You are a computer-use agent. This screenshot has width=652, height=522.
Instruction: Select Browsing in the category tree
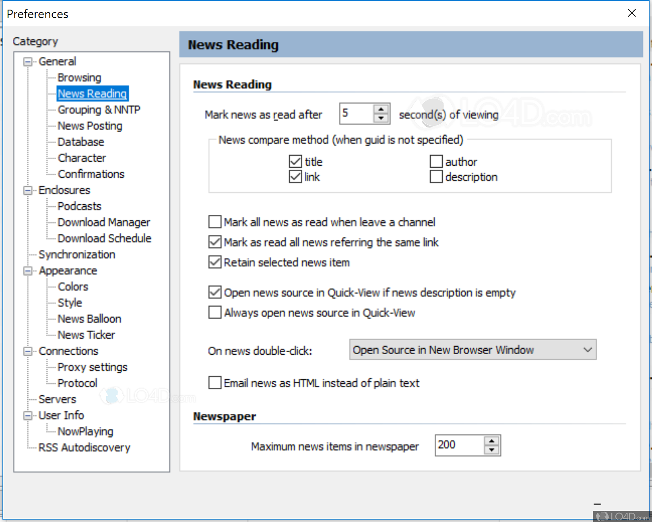[79, 78]
